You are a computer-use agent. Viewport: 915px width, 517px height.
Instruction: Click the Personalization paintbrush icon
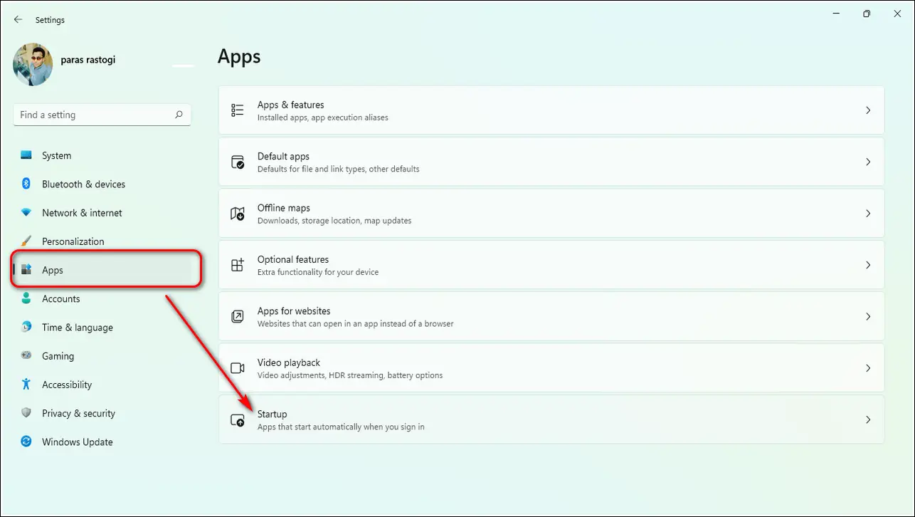pos(26,241)
